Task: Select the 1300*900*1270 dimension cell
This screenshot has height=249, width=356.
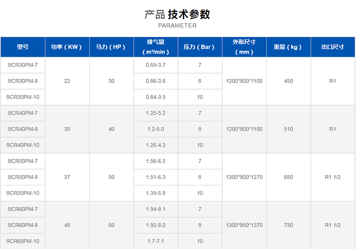Action: (244, 177)
